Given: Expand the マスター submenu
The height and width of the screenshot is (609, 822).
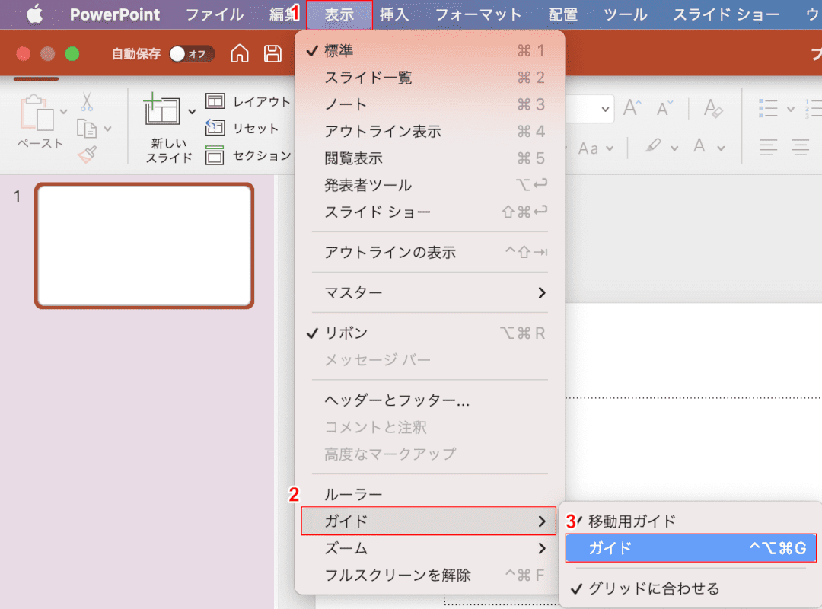Looking at the screenshot, I should (429, 292).
